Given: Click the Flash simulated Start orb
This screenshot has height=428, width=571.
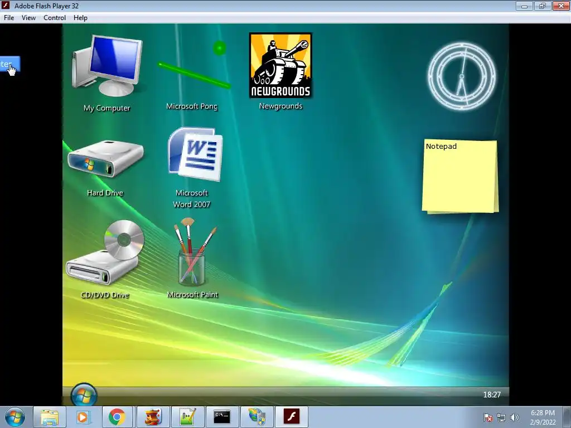Looking at the screenshot, I should (x=84, y=395).
